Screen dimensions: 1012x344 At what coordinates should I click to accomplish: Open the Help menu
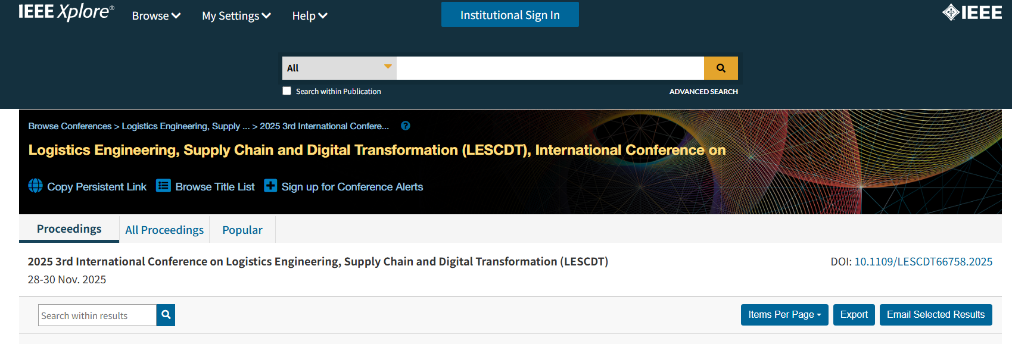coord(310,15)
